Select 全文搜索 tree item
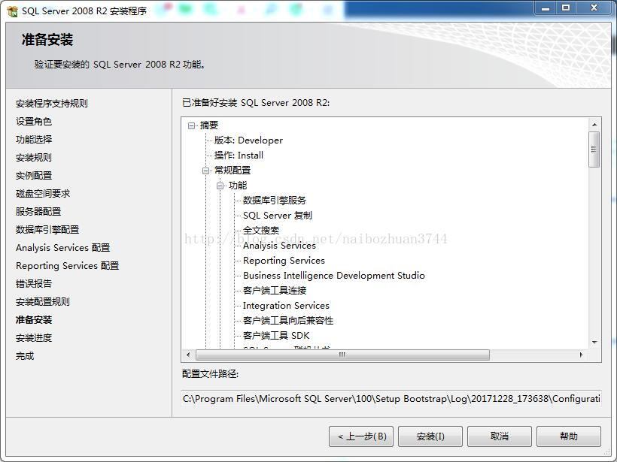This screenshot has width=617, height=462. (261, 230)
